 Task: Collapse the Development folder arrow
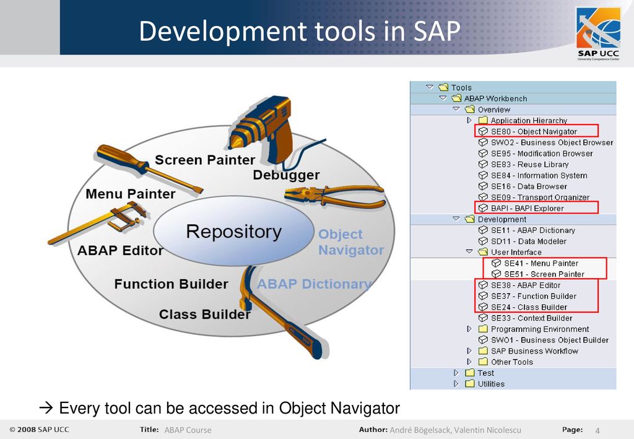click(x=456, y=219)
